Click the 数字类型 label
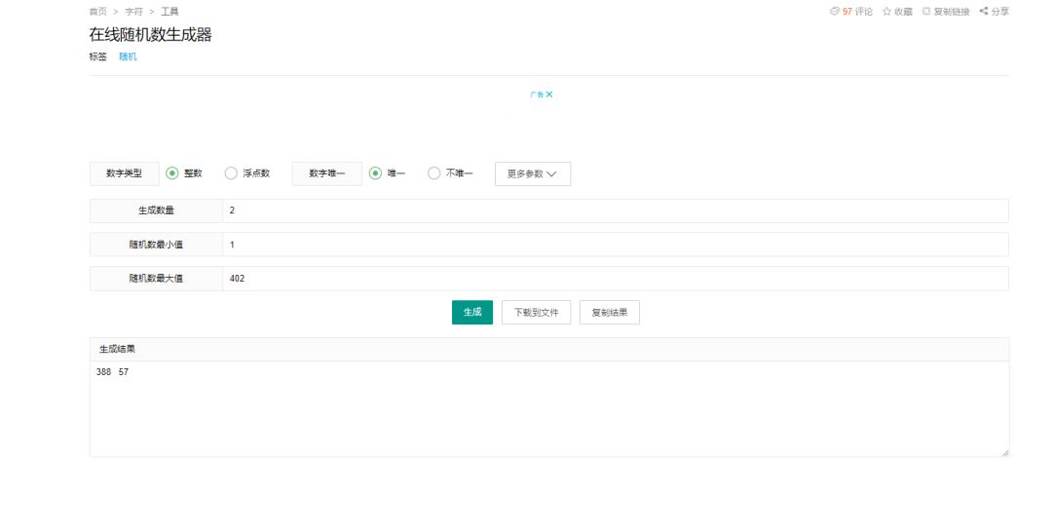 [x=124, y=173]
